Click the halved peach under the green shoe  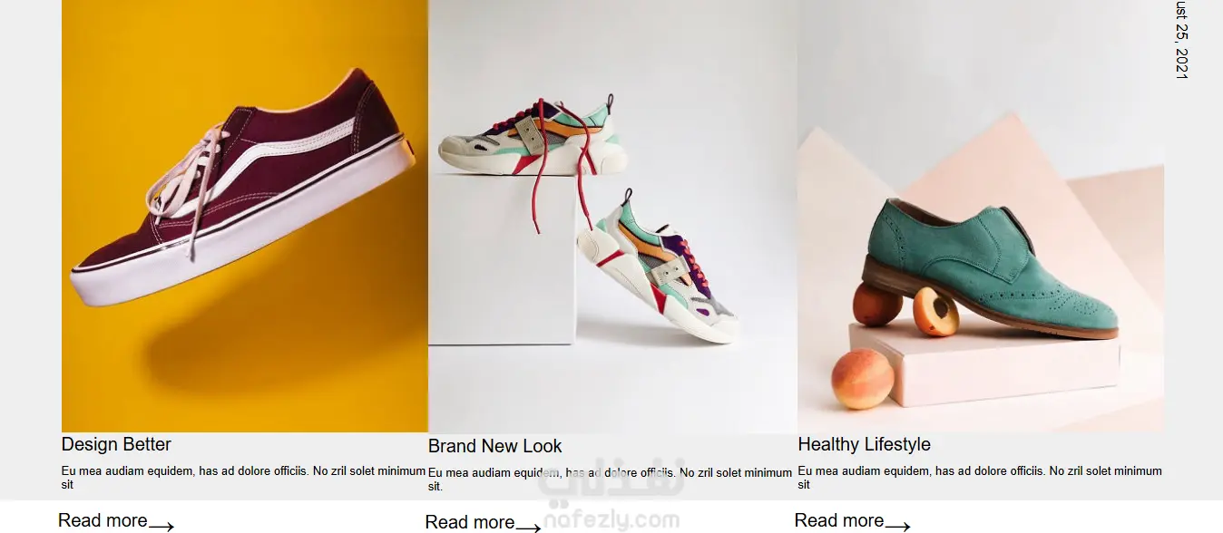coord(935,312)
